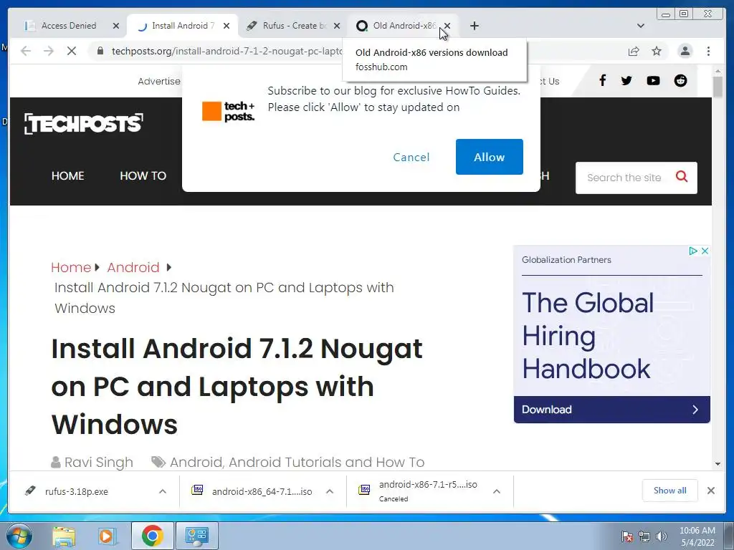Close the Globalization Partners ad

[x=705, y=251]
